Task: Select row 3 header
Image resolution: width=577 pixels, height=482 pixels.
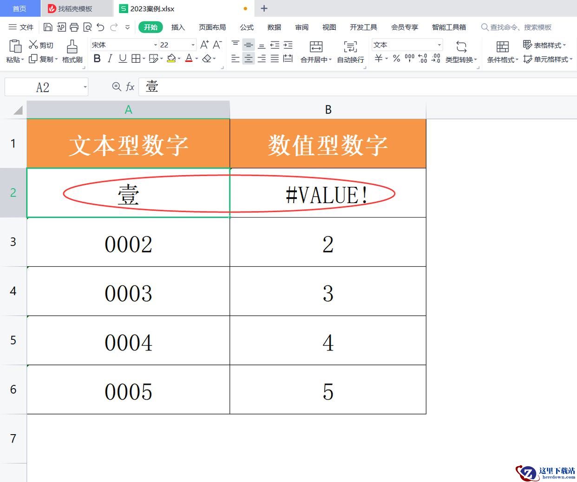Action: tap(13, 242)
